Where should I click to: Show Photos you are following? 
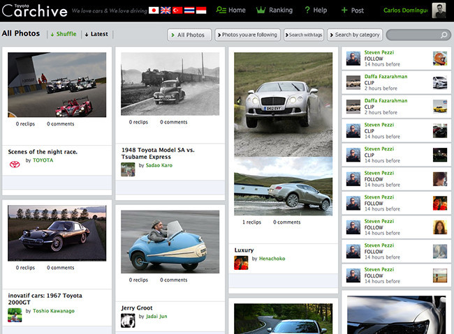247,35
